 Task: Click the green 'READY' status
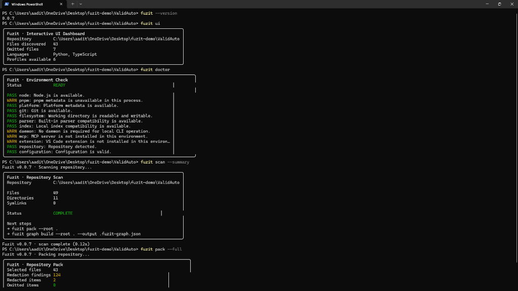(59, 85)
